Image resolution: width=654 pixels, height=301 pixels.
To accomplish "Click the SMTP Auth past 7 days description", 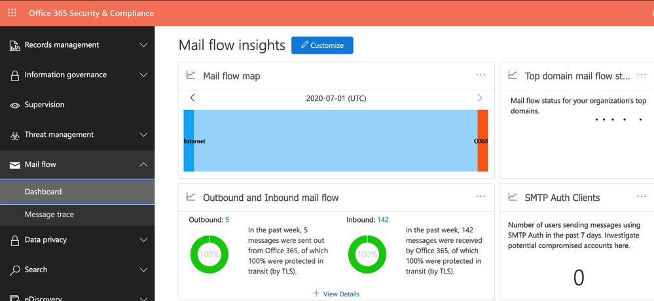I will tap(573, 235).
